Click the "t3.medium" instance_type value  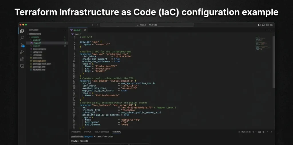pos(128,110)
